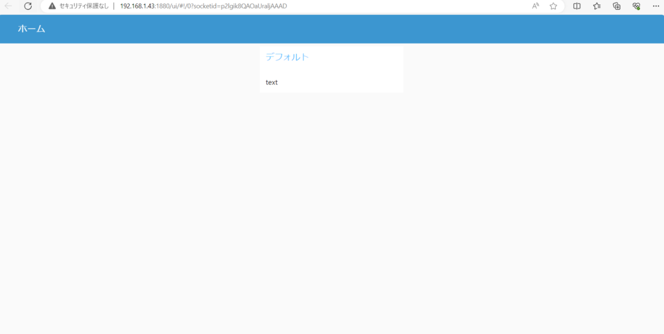Click the 192.168.1.43 host in the URL
Screen dimensions: 664x334
137,6
